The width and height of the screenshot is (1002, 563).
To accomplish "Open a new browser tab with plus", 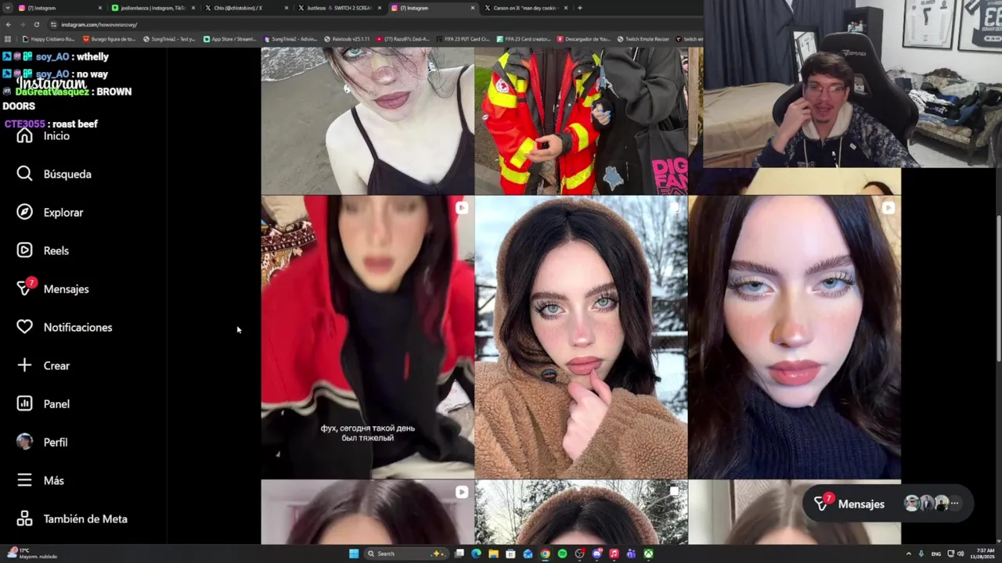I will tap(579, 8).
